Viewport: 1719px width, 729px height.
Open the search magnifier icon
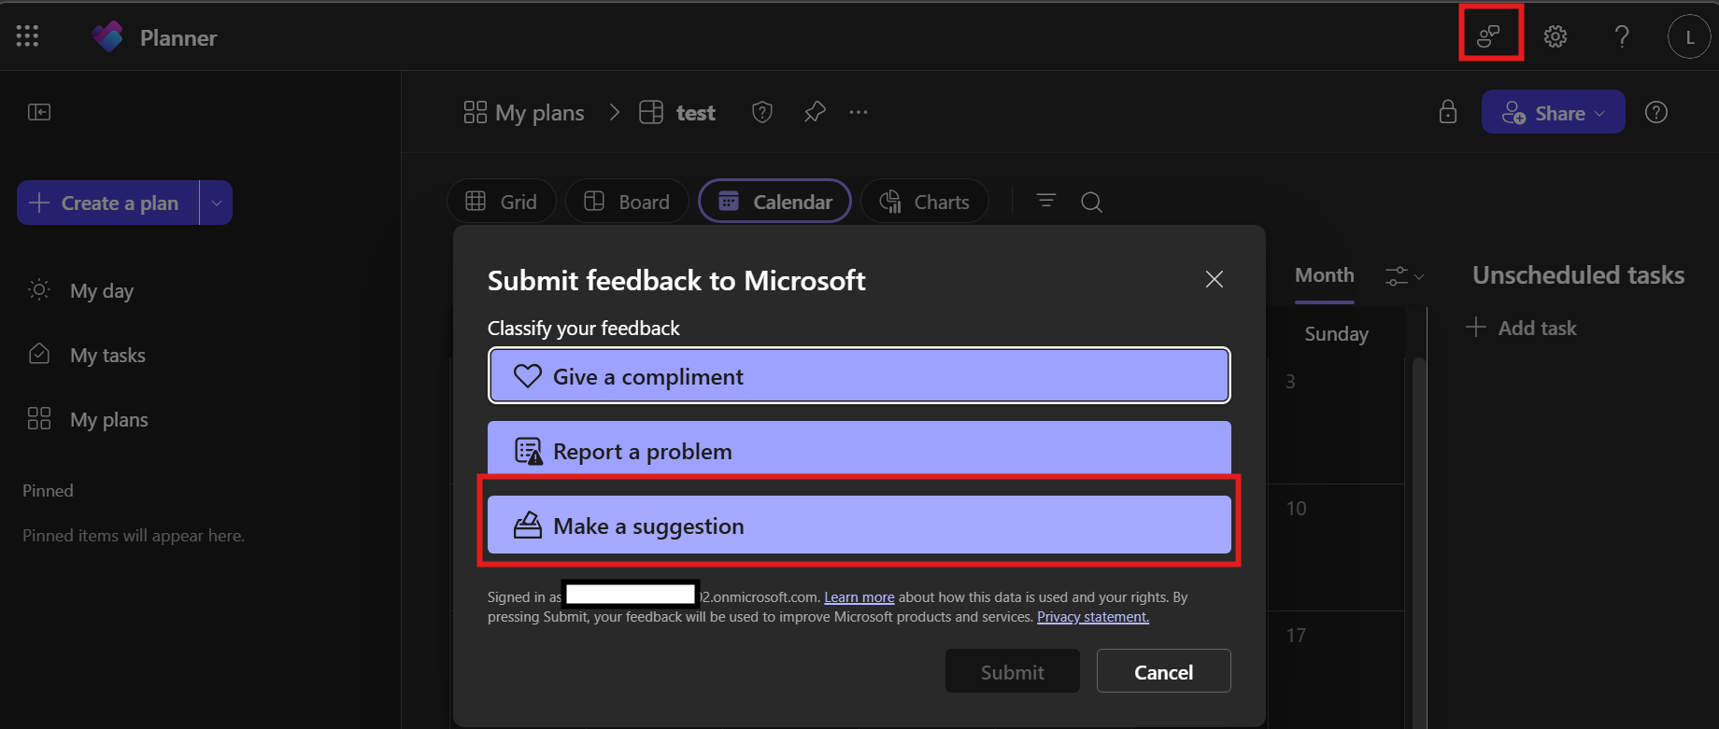[x=1091, y=202]
